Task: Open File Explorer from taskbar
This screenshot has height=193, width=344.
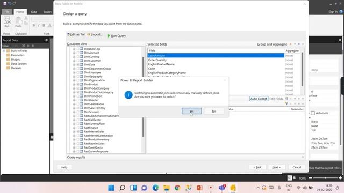Action: pyautogui.click(x=167, y=188)
